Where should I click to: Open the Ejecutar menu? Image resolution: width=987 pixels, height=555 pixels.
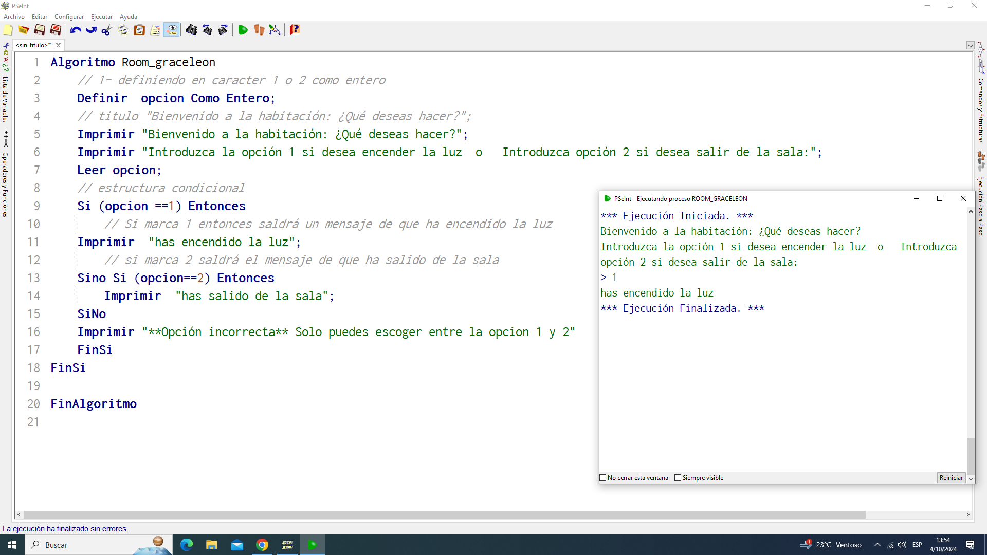pyautogui.click(x=101, y=17)
